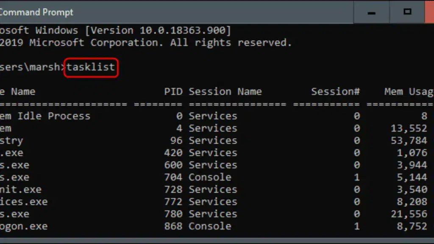Click the Mem Usage column header
Image resolution: width=434 pixels, height=244 pixels.
click(409, 91)
